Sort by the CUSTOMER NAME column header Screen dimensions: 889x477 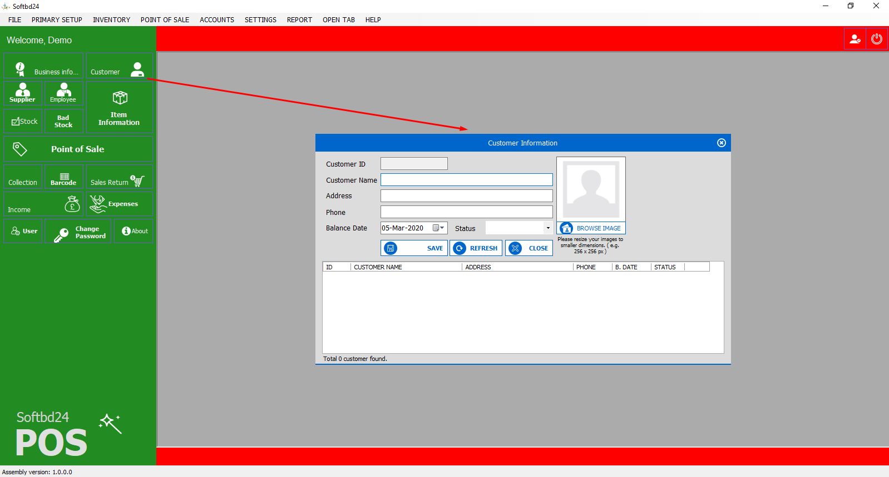(406, 267)
